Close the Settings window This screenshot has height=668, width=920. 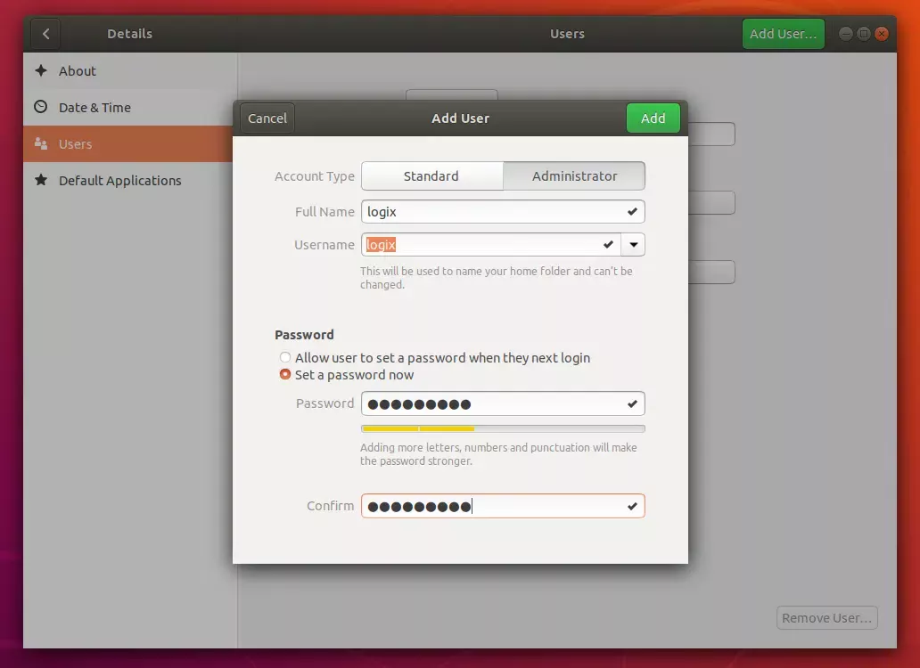coord(882,34)
